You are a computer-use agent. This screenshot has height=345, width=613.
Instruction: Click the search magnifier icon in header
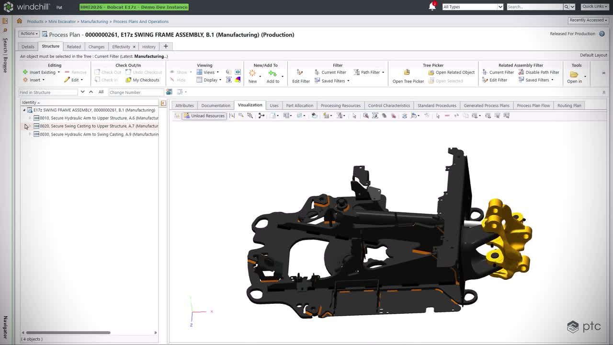click(x=566, y=7)
